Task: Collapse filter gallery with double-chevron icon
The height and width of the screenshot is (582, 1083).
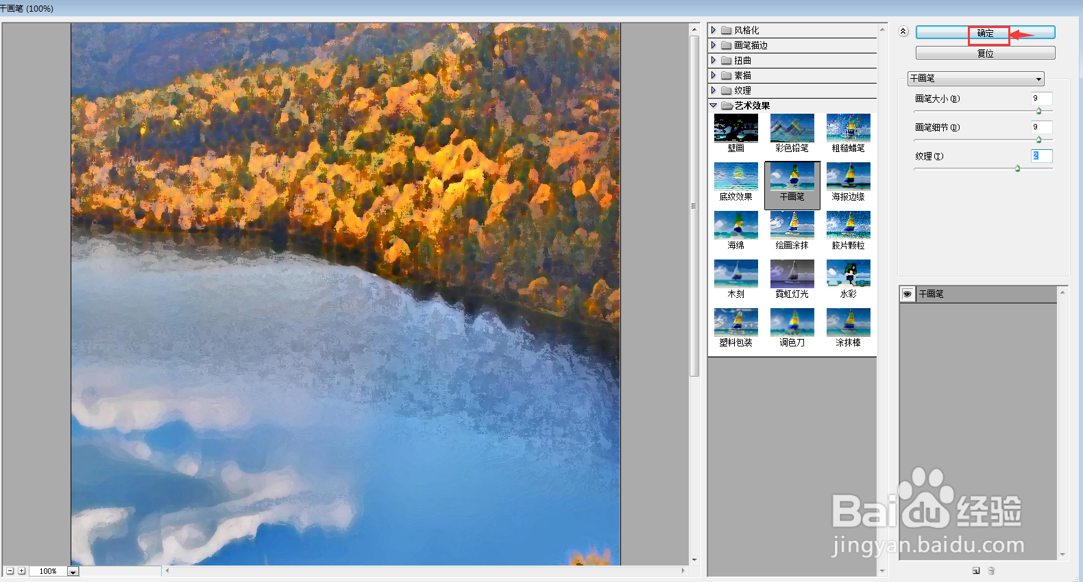Action: (x=903, y=31)
